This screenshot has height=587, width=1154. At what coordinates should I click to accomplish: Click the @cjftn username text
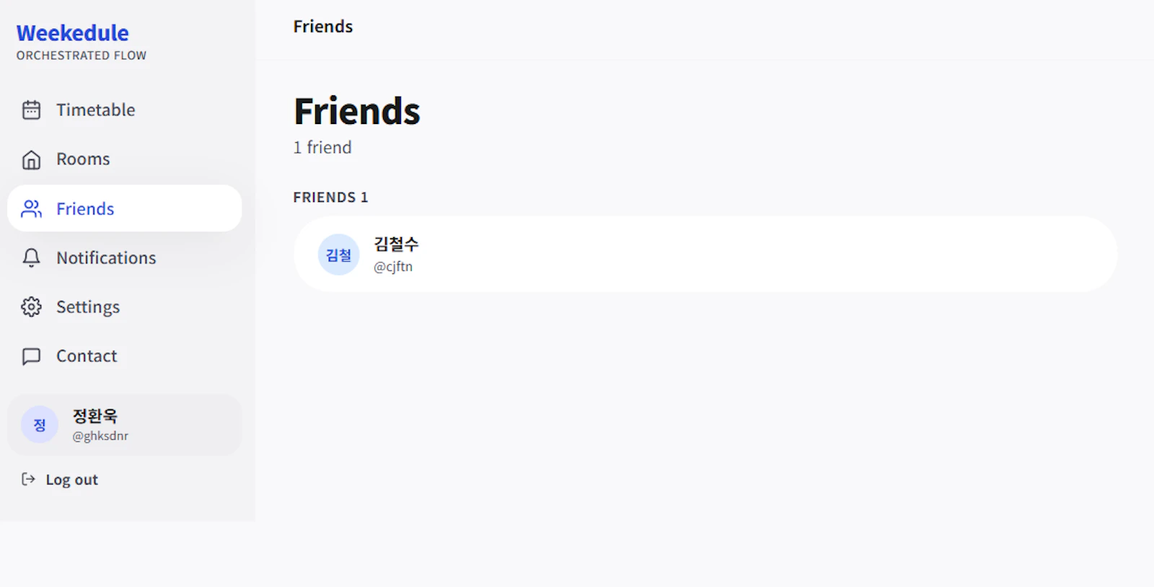pyautogui.click(x=393, y=267)
